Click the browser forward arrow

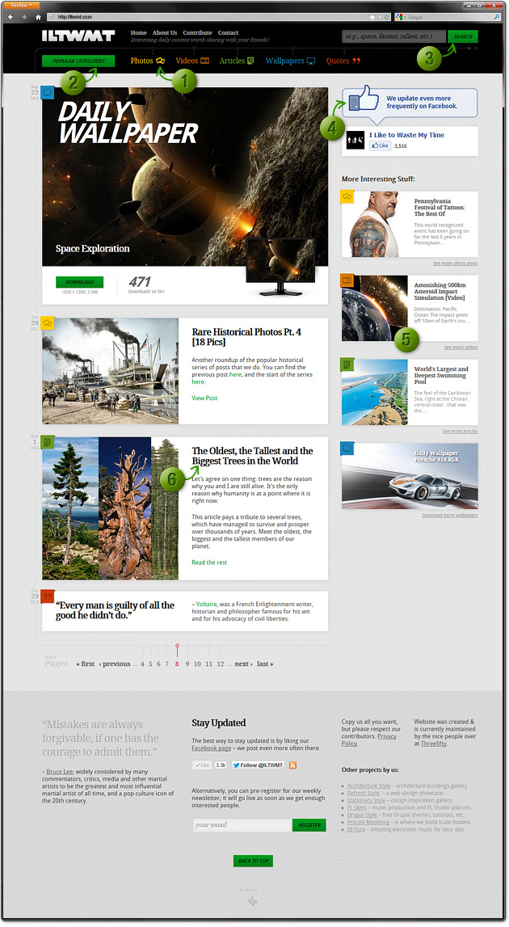[24, 17]
